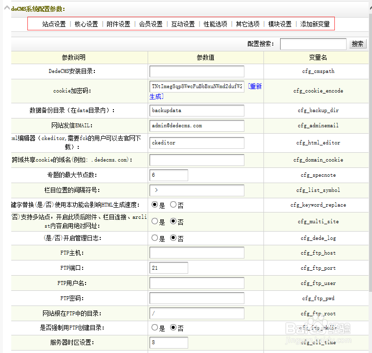Focus the cfg_domain_cookie input field
Viewport: 372px width, 353px height.
[197, 160]
